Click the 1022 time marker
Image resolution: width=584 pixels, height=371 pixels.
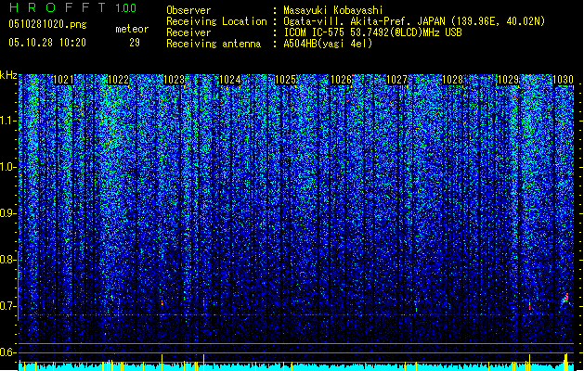(119, 80)
